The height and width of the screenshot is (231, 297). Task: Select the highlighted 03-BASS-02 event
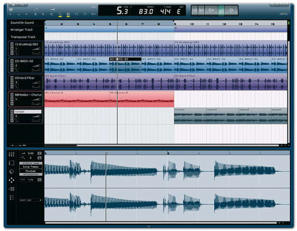pos(125,65)
